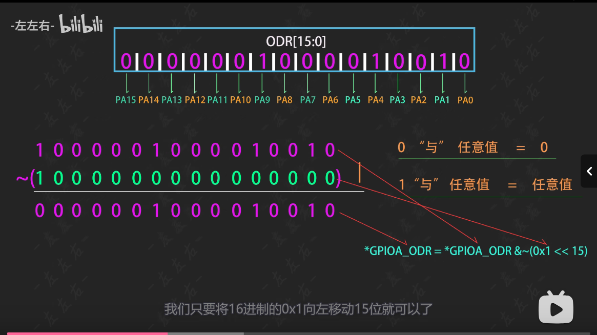Image resolution: width=597 pixels, height=335 pixels.
Task: Select the PA9 pin label
Action: click(x=262, y=100)
